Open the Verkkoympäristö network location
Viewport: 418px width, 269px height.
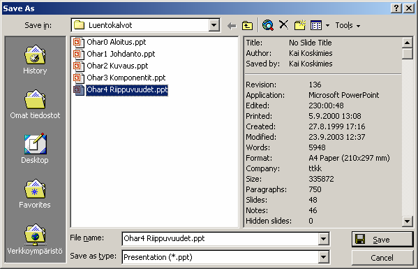coord(35,239)
